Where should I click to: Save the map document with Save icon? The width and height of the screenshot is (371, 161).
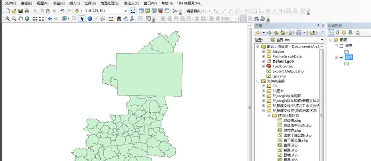pos(20,11)
